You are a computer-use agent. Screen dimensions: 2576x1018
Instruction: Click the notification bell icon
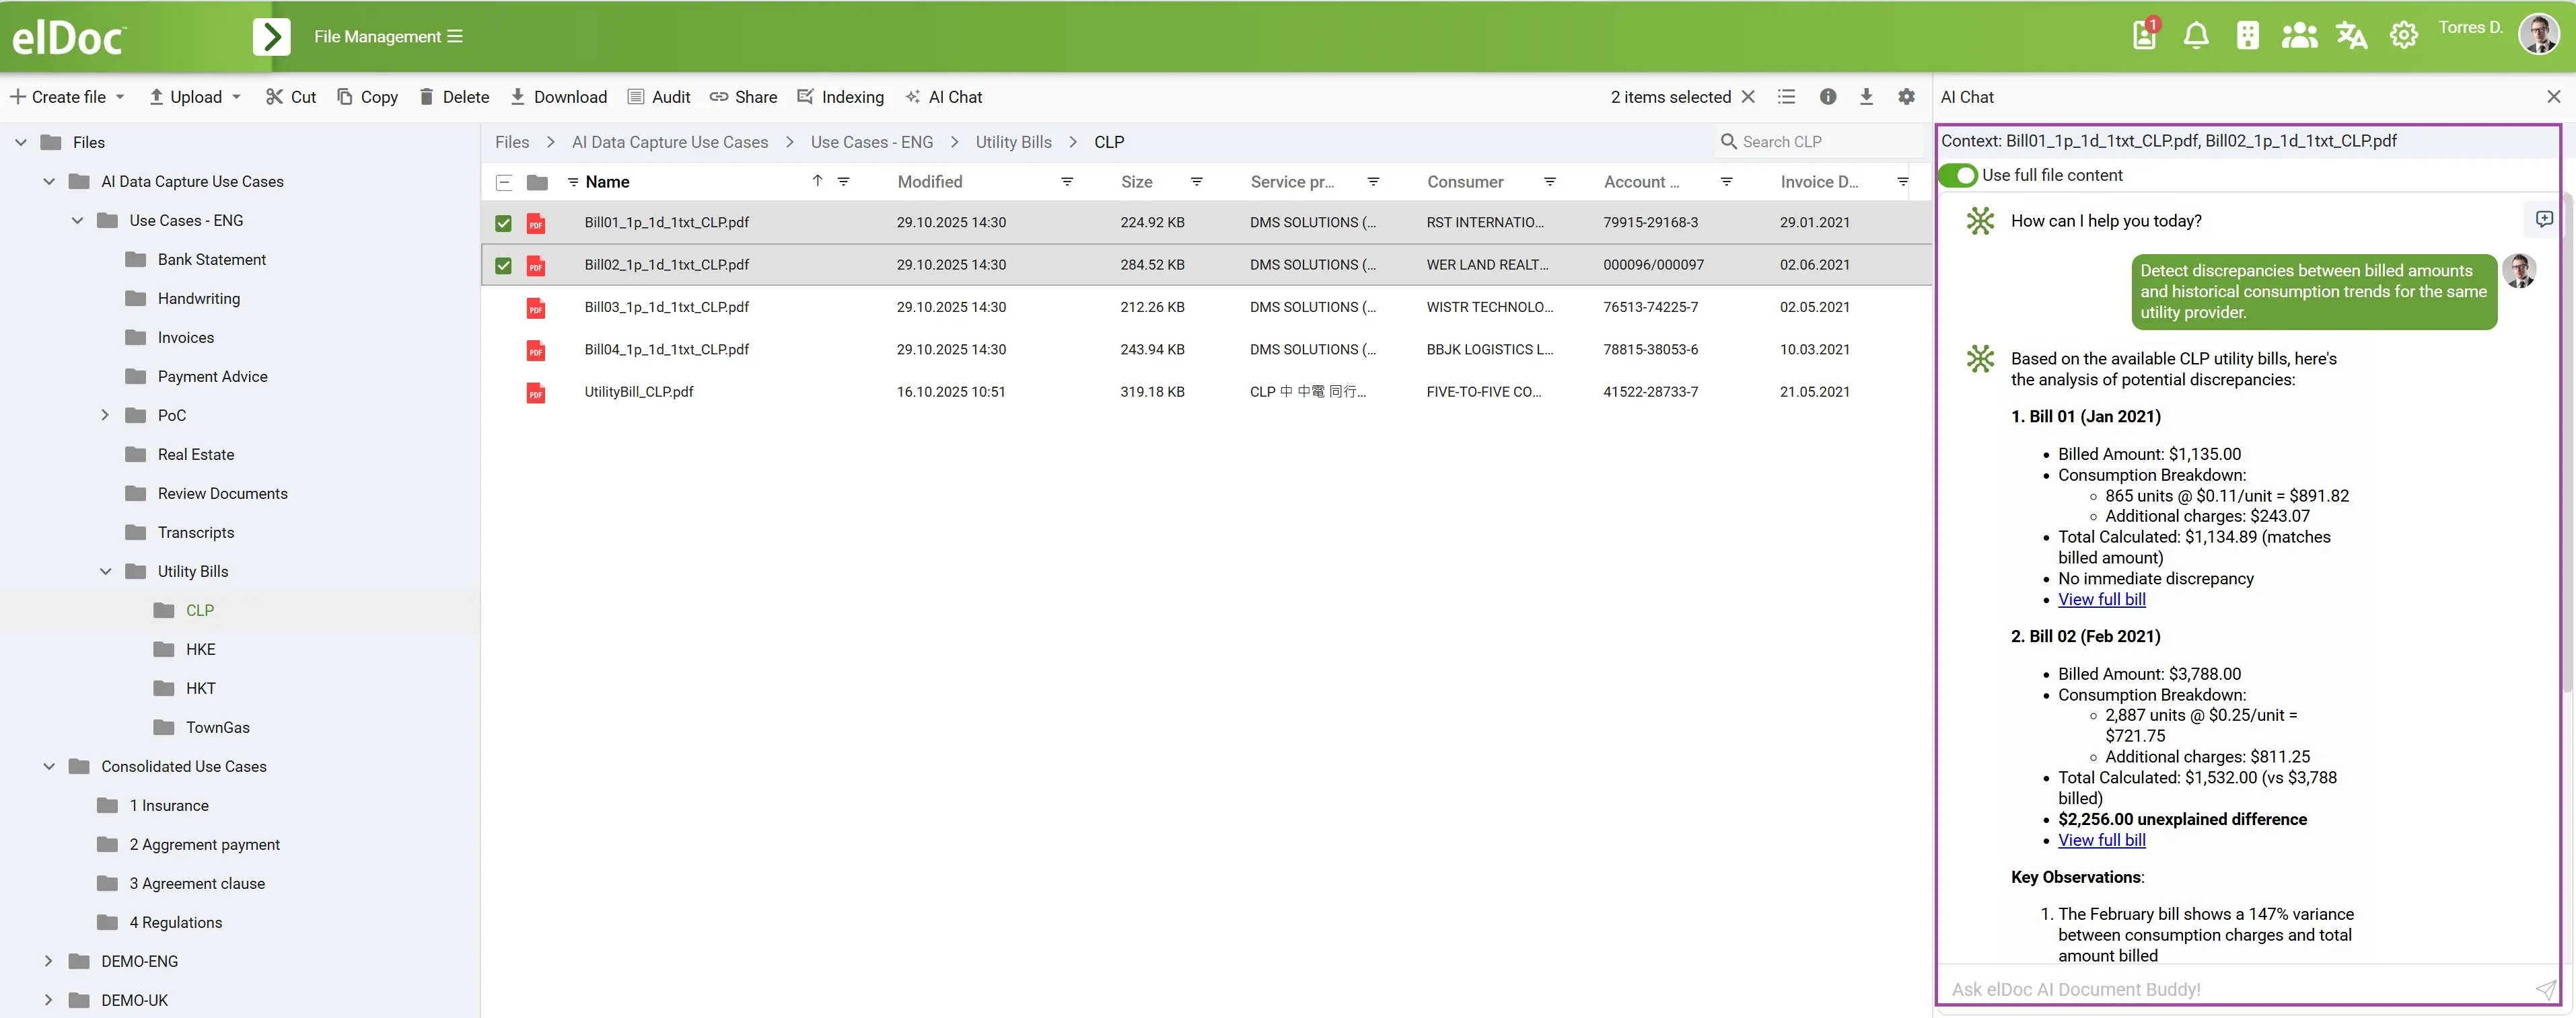[2196, 36]
